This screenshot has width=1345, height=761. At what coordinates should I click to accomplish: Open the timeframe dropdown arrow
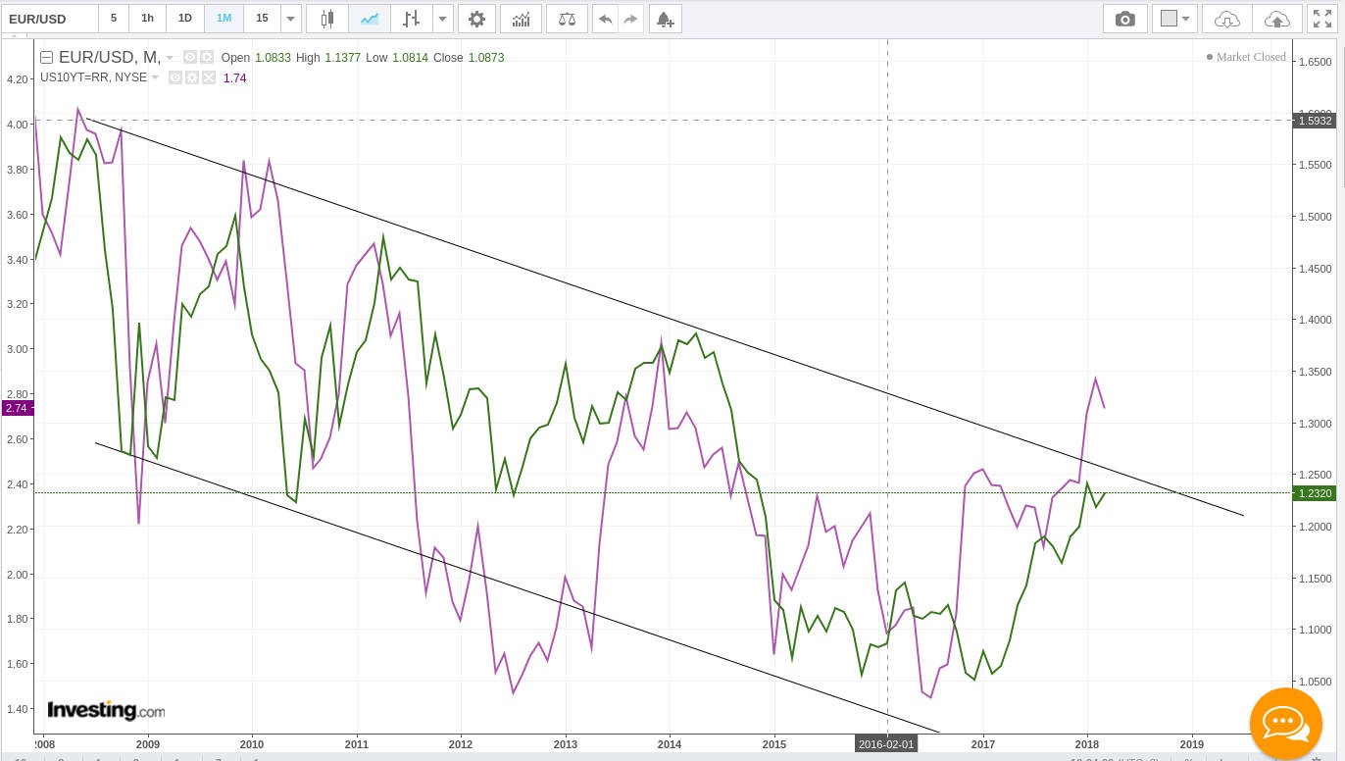coord(291,19)
